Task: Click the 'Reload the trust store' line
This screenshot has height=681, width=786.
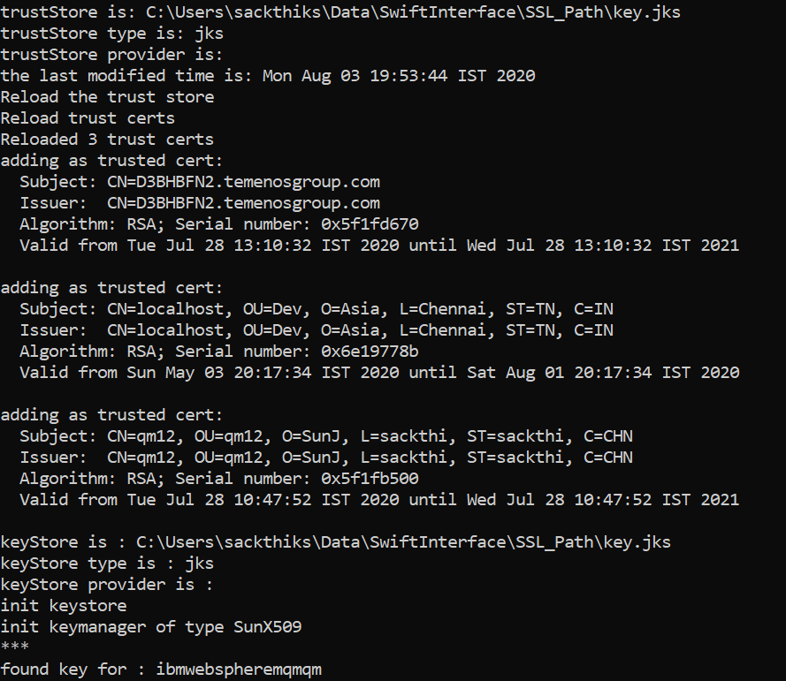Action: (x=107, y=97)
